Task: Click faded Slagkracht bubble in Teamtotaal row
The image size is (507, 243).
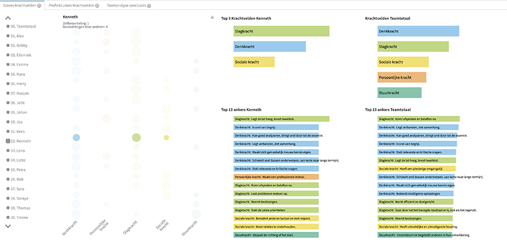Action: click(136, 32)
